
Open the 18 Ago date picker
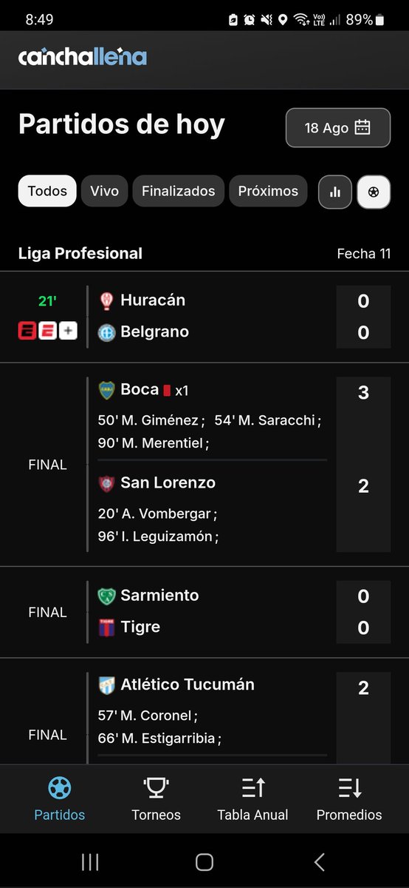point(338,127)
